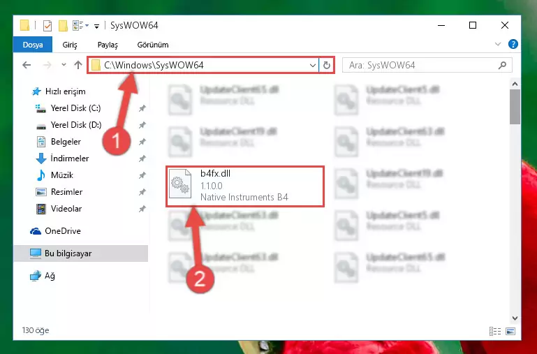Click the b4fx.dll gear file icon
Screen dimensions: 537x354
(x=180, y=184)
